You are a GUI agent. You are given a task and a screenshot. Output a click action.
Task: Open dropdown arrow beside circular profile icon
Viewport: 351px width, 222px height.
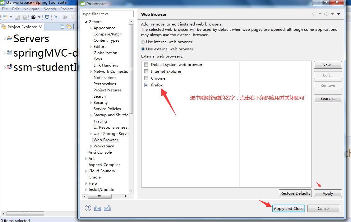[x=39, y=17]
